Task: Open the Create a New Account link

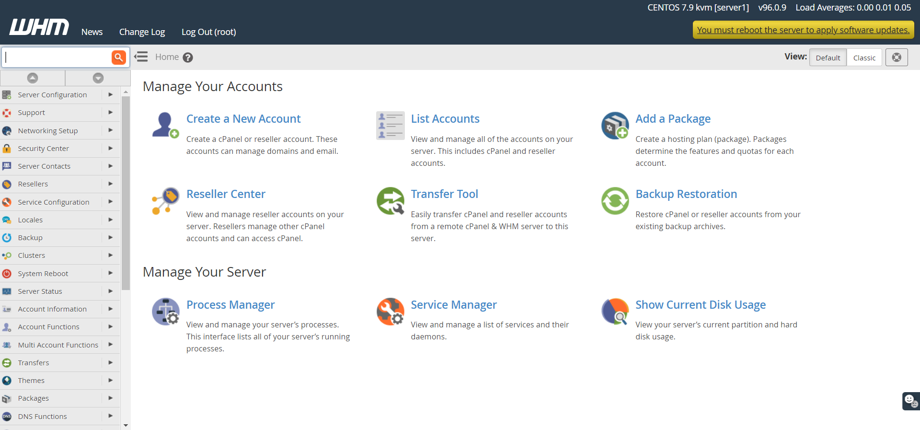Action: 243,119
